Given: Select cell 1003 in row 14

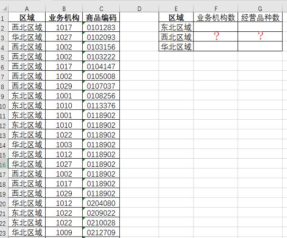Looking at the screenshot, I should [64, 145].
